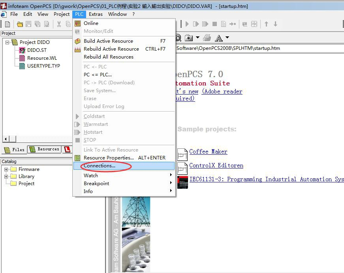Click the favorites folder toolbar icon
Viewport: 344px width, 273px height.
[x=189, y=38]
